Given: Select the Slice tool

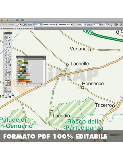Looking at the screenshot, I should click(10, 75).
